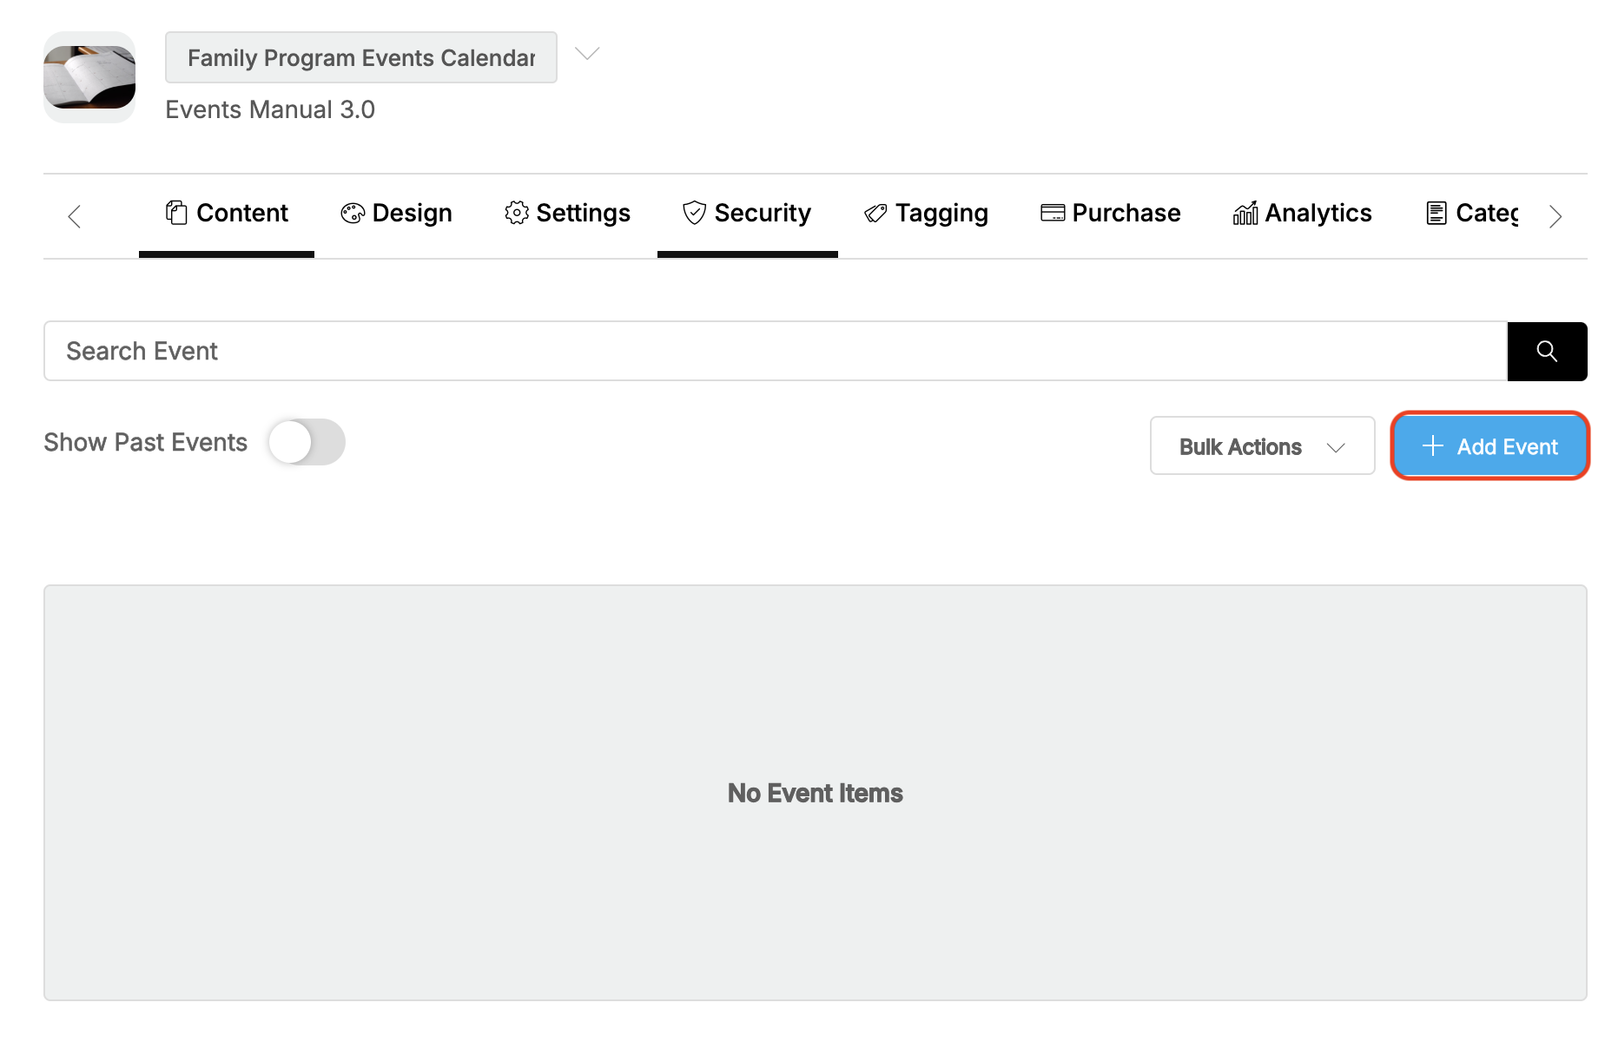
Task: Expand the calendar name dropdown chevron
Action: [x=587, y=54]
